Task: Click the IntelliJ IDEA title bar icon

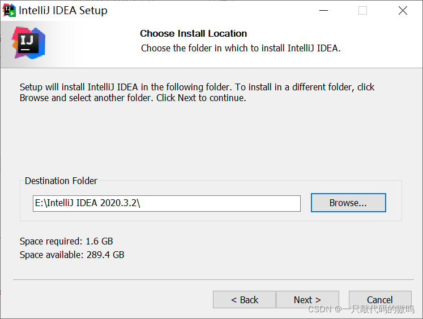Action: [9, 11]
